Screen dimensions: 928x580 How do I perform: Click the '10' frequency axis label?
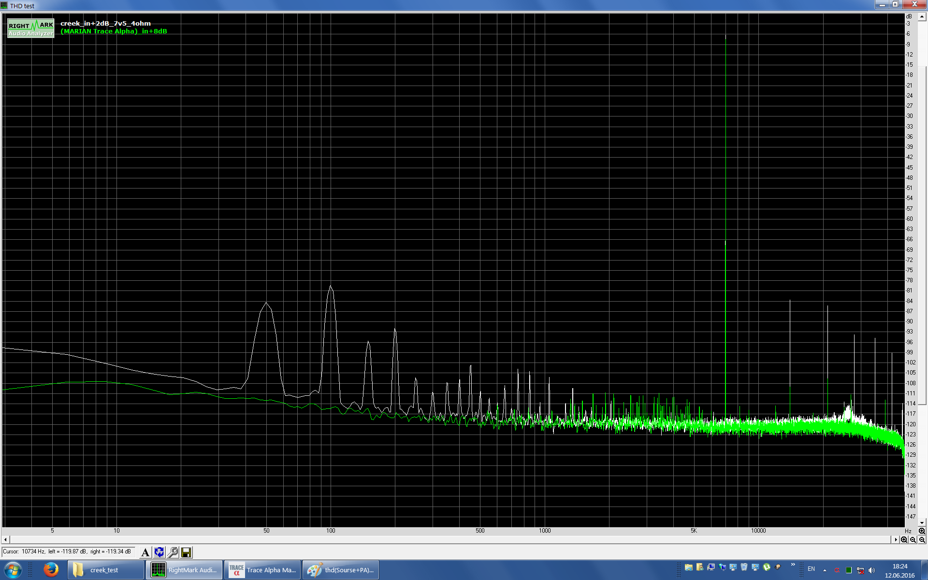coord(116,531)
